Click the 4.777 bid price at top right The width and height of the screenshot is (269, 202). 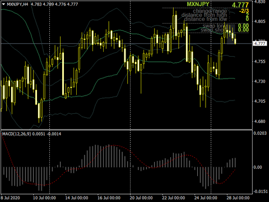(x=240, y=5)
